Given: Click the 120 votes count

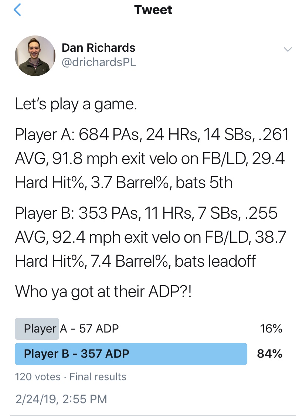Looking at the screenshot, I should [x=38, y=377].
